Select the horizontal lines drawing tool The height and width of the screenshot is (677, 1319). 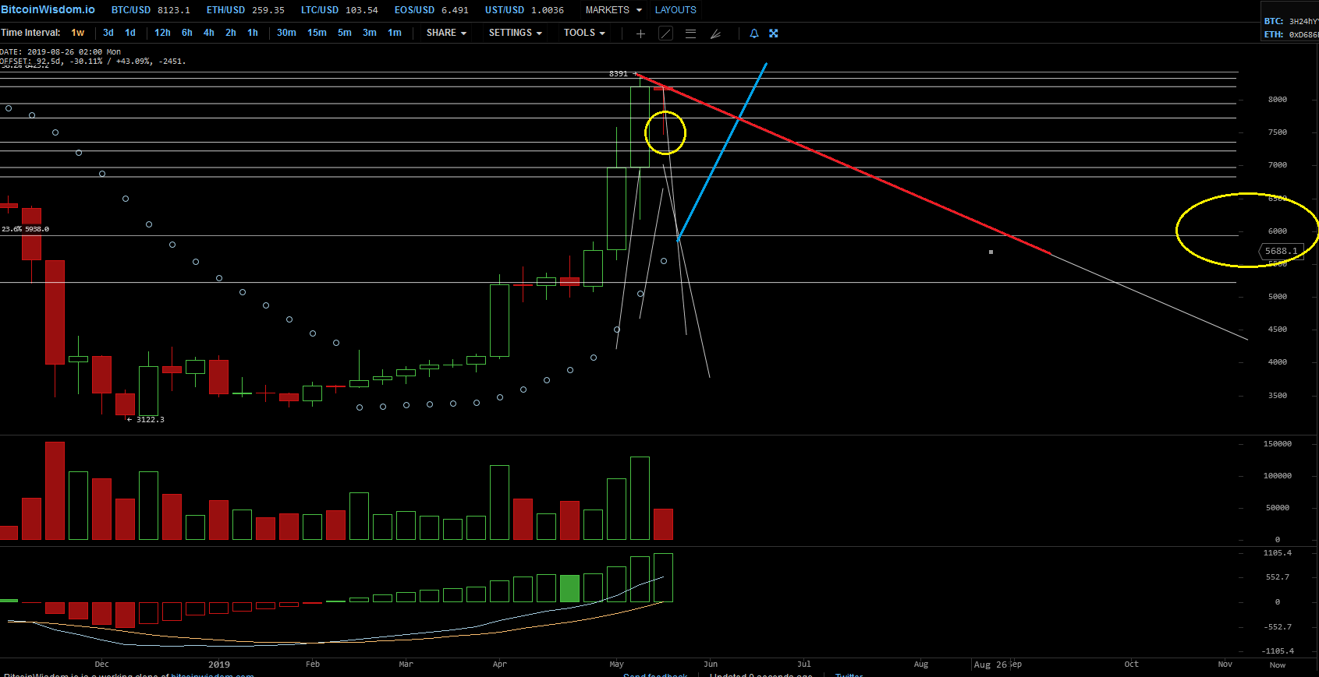tap(690, 33)
